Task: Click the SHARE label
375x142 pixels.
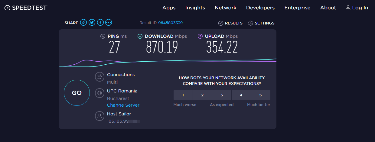Action: (71, 23)
